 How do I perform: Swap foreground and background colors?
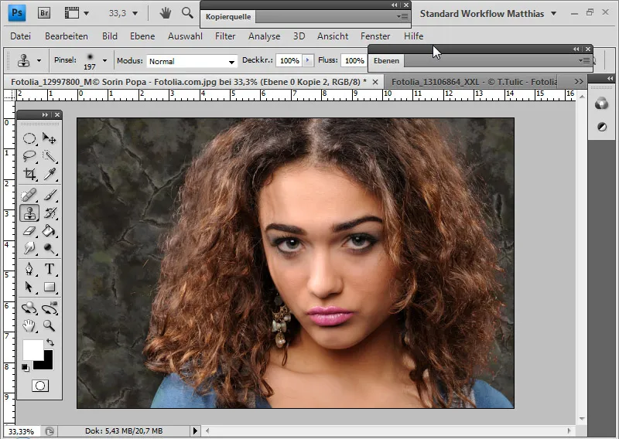pos(50,342)
